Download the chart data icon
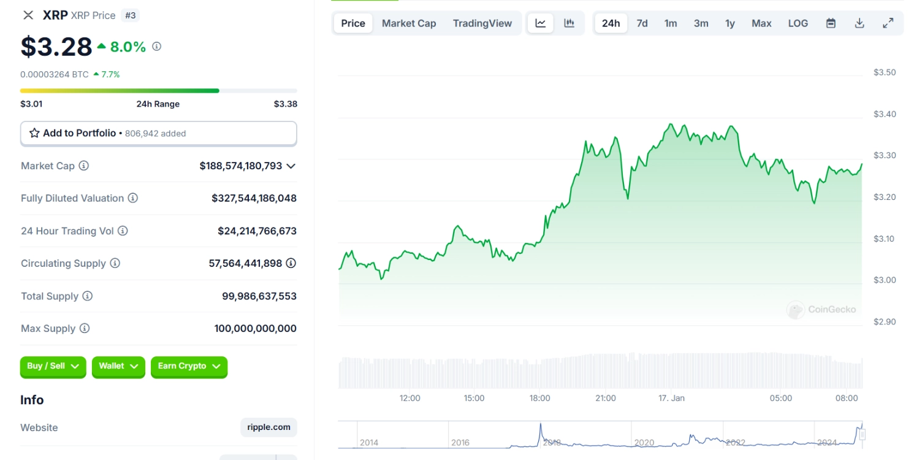The width and height of the screenshot is (914, 460). pyautogui.click(x=859, y=23)
